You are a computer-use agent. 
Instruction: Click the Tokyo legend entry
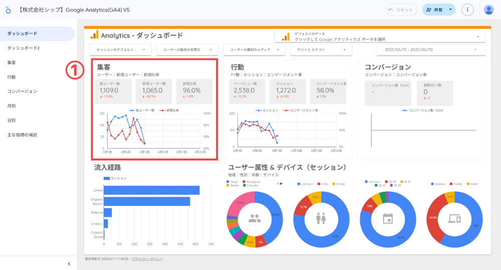[232, 181]
